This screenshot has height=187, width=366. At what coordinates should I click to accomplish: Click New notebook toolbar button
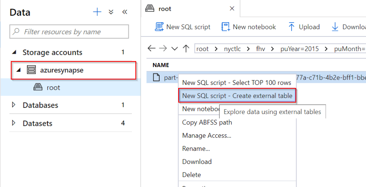click(x=249, y=27)
